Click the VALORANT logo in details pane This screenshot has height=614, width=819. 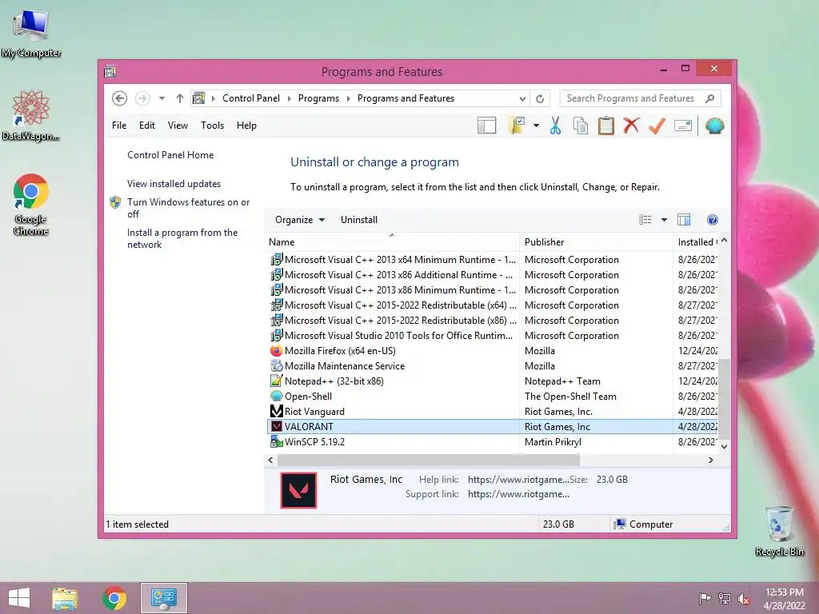point(299,490)
